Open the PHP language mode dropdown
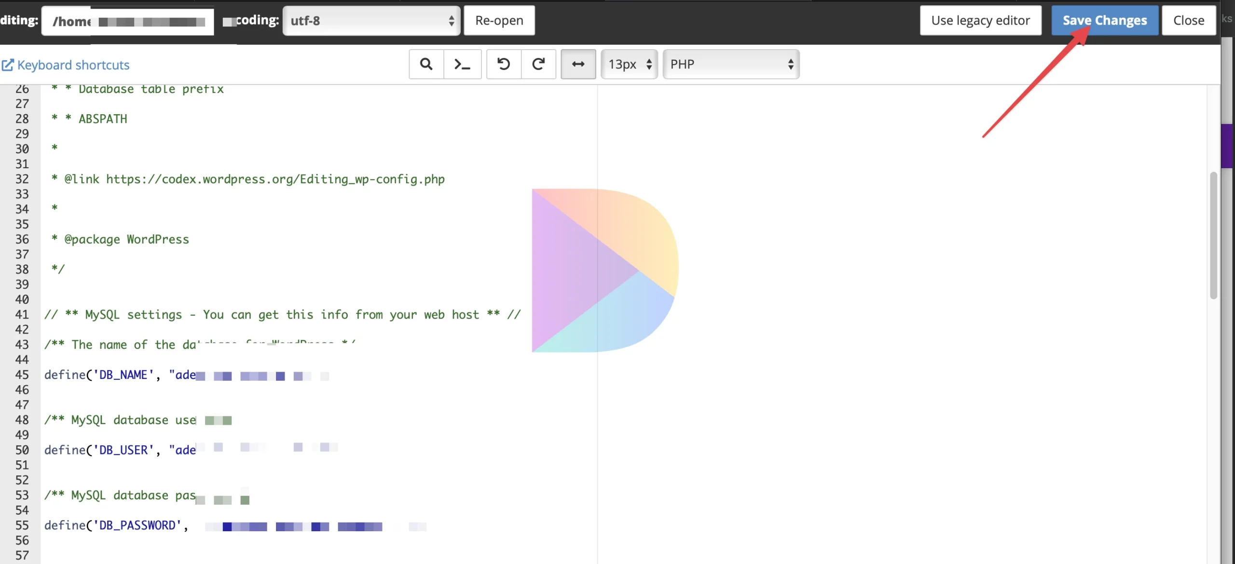 pyautogui.click(x=731, y=64)
